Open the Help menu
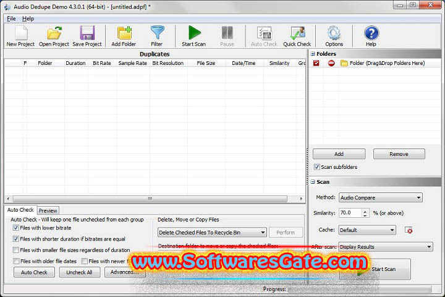 coord(28,19)
